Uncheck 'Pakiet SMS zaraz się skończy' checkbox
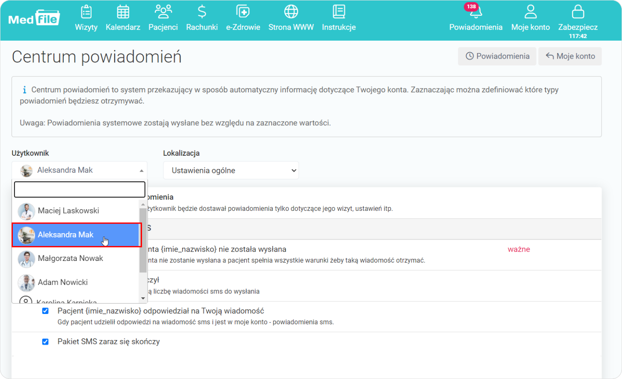This screenshot has height=379, width=622. pos(45,342)
